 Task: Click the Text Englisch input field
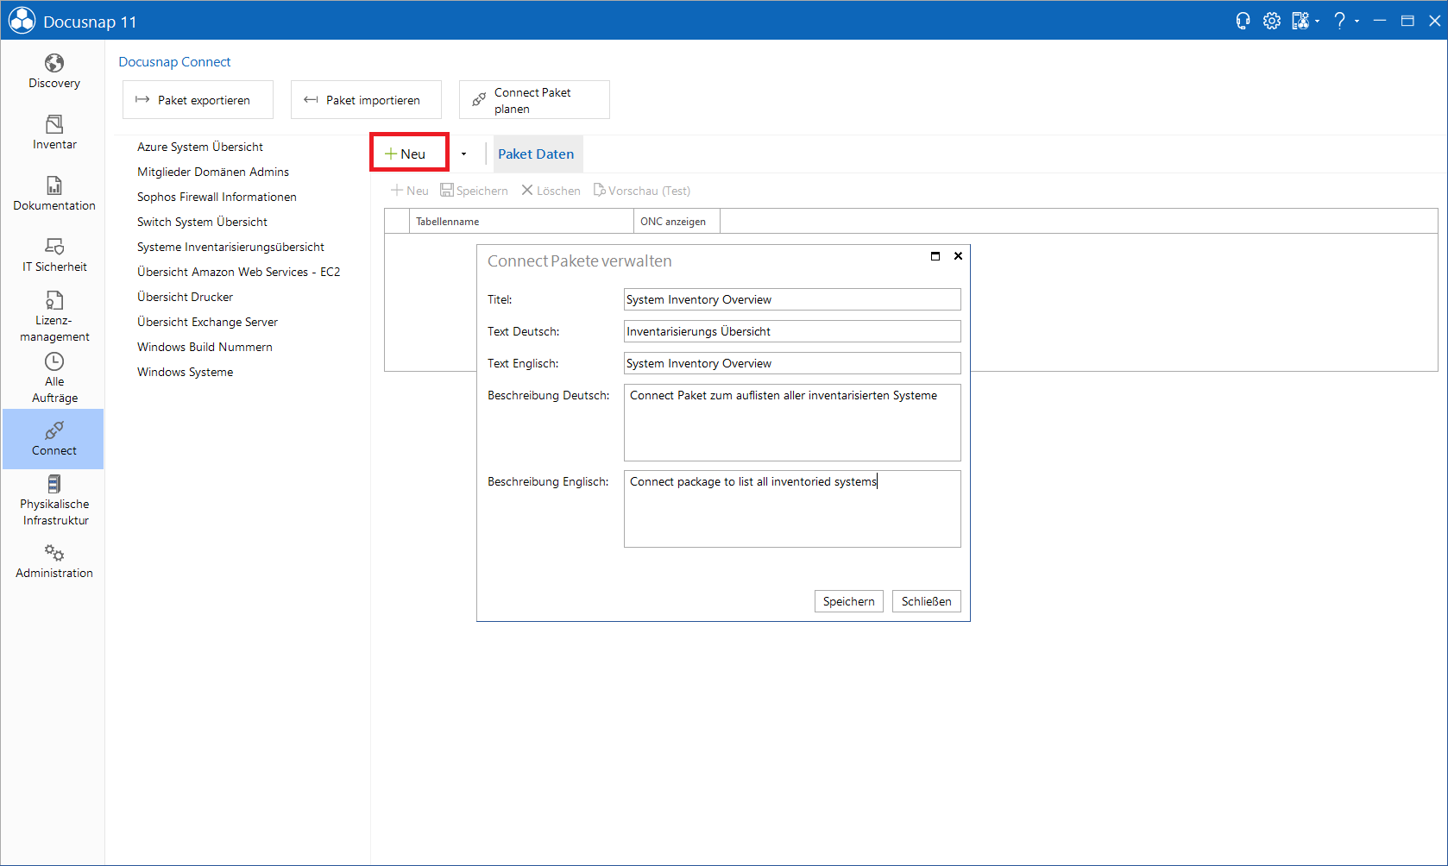792,363
